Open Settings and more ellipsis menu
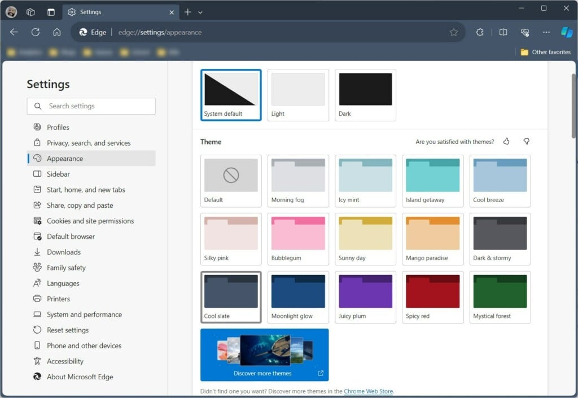The image size is (578, 398). 546,32
